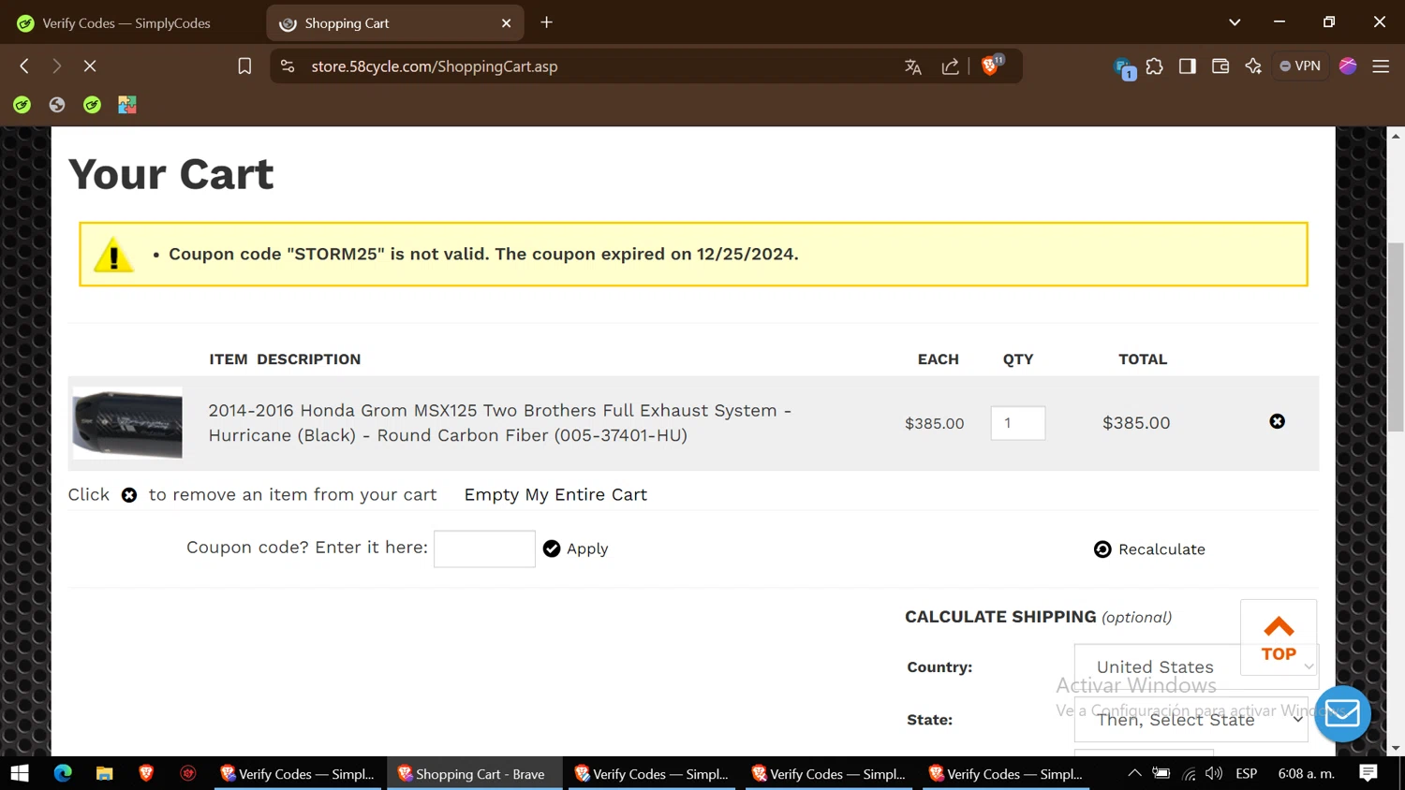Click the page vertical scrollbar thumb
The image size is (1405, 790).
pyautogui.click(x=1396, y=337)
